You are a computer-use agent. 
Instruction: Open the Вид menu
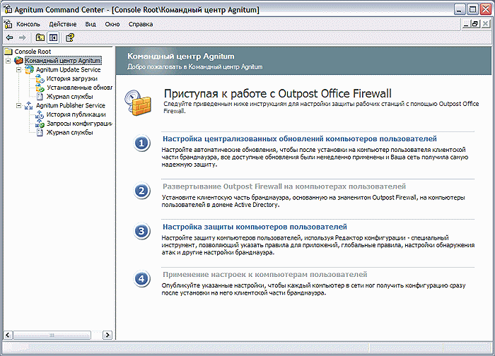coord(91,24)
